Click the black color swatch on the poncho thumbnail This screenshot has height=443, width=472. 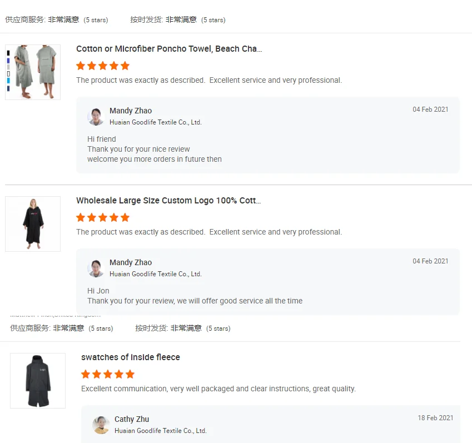click(x=8, y=53)
